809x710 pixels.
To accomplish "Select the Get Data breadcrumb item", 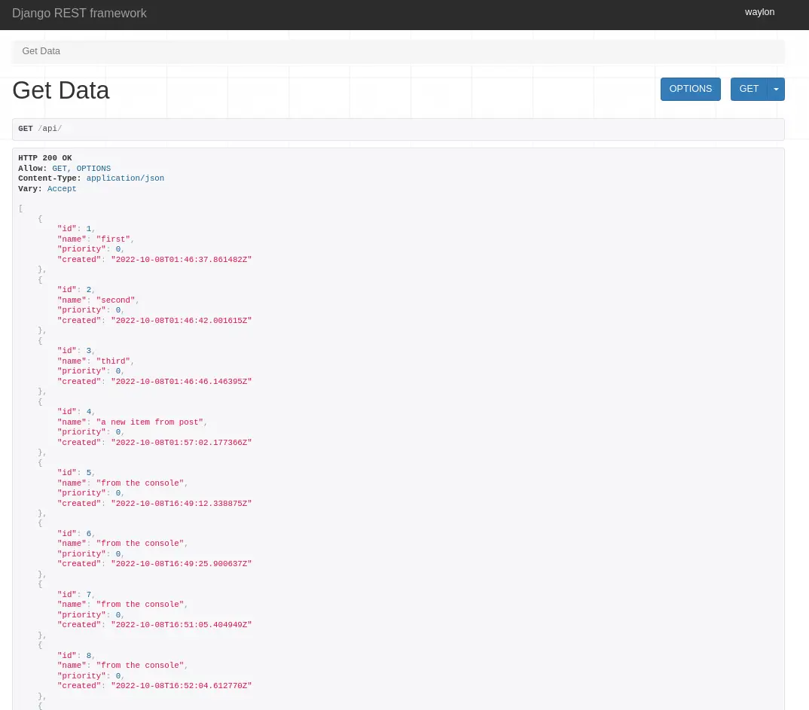I will pyautogui.click(x=41, y=51).
